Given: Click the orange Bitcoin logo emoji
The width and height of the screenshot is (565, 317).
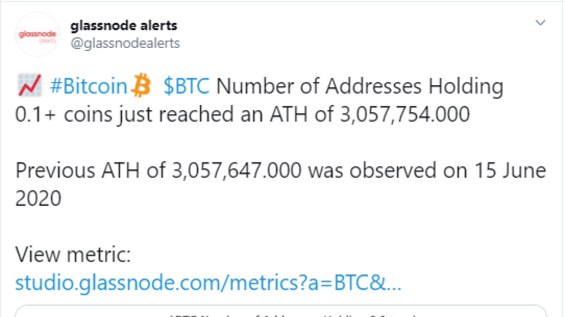Looking at the screenshot, I should pyautogui.click(x=141, y=85).
